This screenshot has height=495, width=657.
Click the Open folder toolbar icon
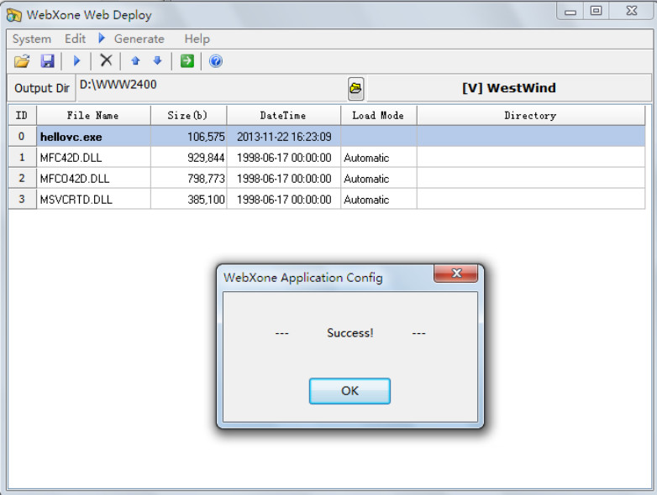(x=22, y=61)
